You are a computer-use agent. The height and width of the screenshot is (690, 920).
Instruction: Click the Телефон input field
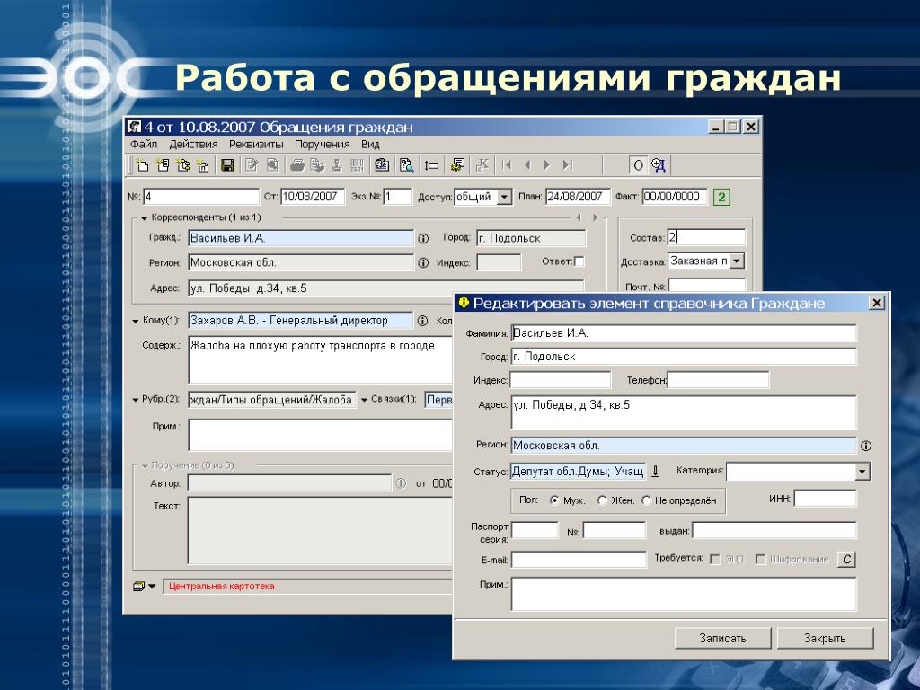(718, 380)
